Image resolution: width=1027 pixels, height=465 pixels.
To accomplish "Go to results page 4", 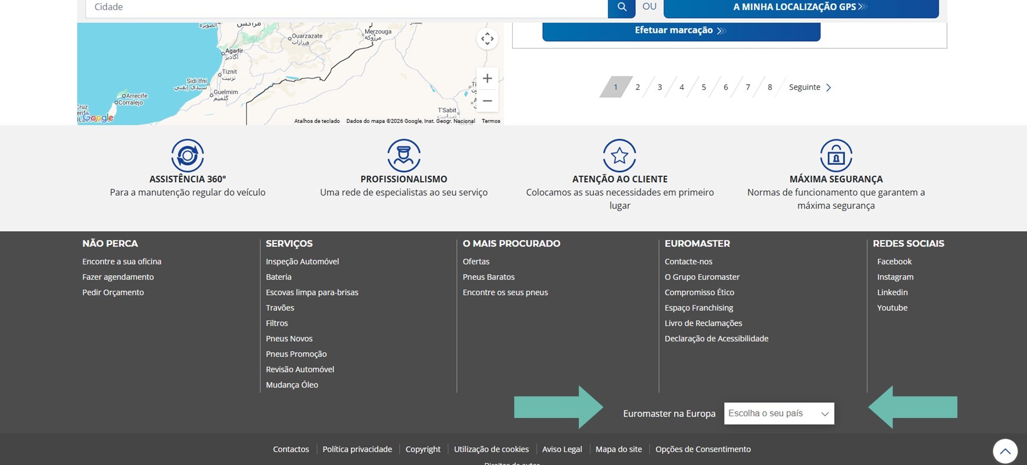I will point(682,87).
